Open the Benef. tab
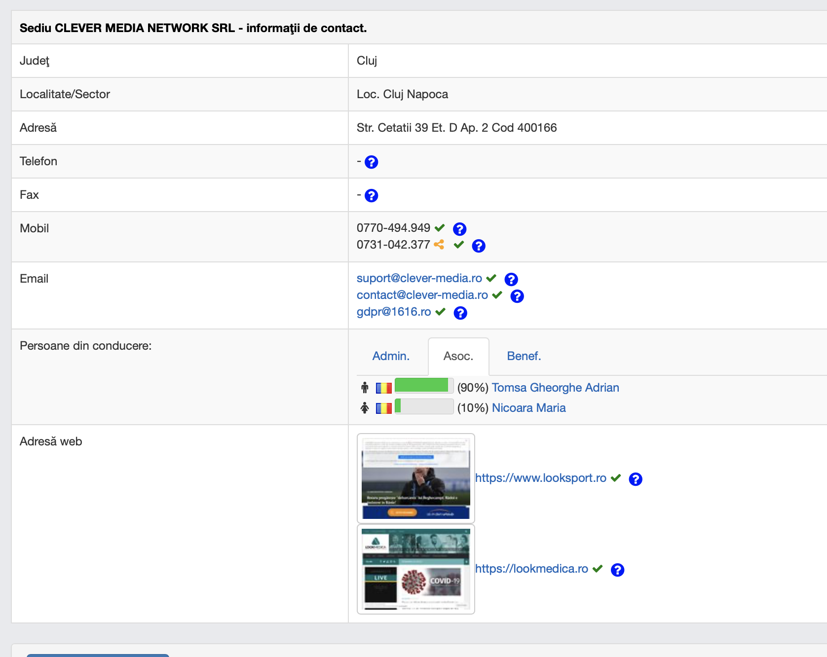 tap(524, 356)
